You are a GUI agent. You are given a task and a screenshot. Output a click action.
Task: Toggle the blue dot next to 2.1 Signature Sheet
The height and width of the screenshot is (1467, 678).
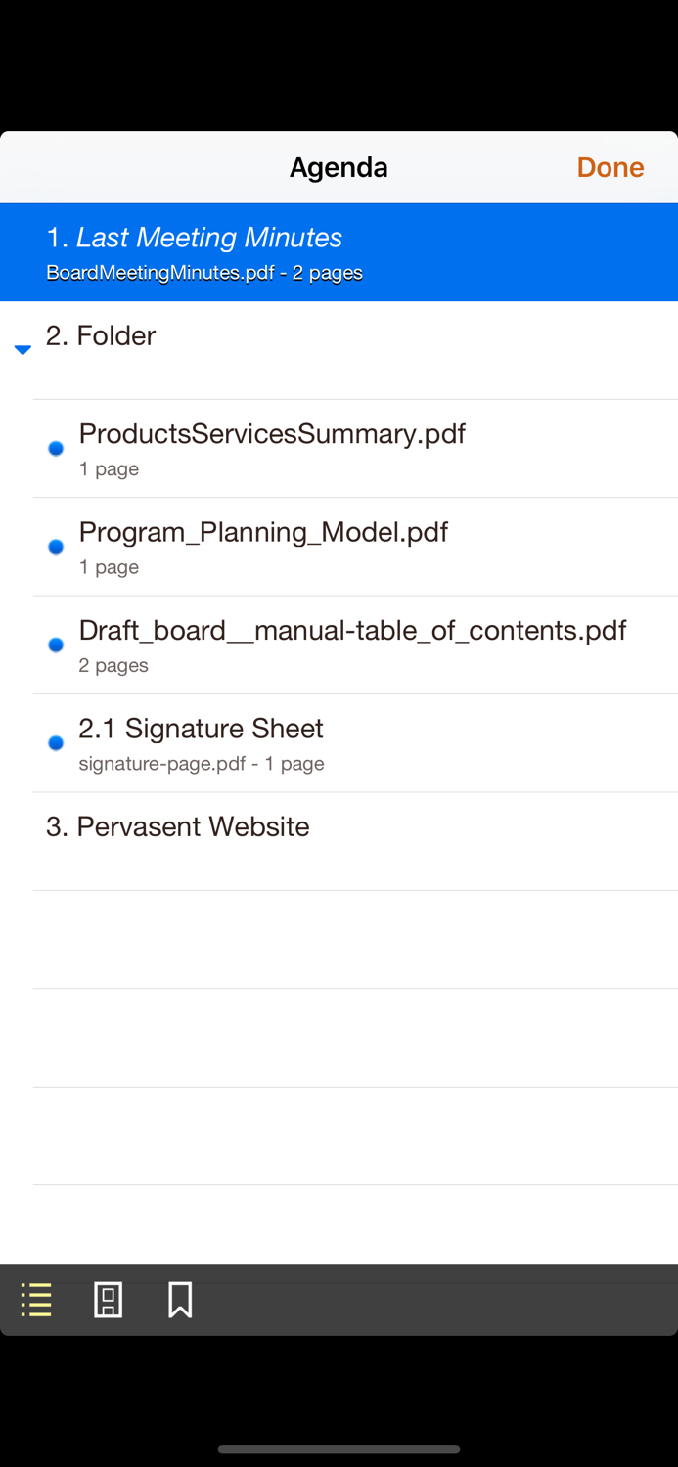click(56, 742)
